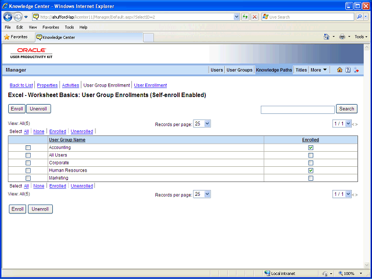Open address bar history dropdown
Screen dimensions: 372x279
coord(237,17)
